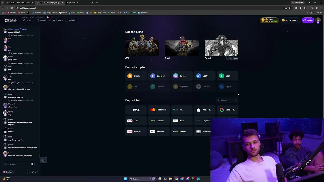Pay with Neosurf
The height and width of the screenshot is (182, 324).
[x=136, y=132]
